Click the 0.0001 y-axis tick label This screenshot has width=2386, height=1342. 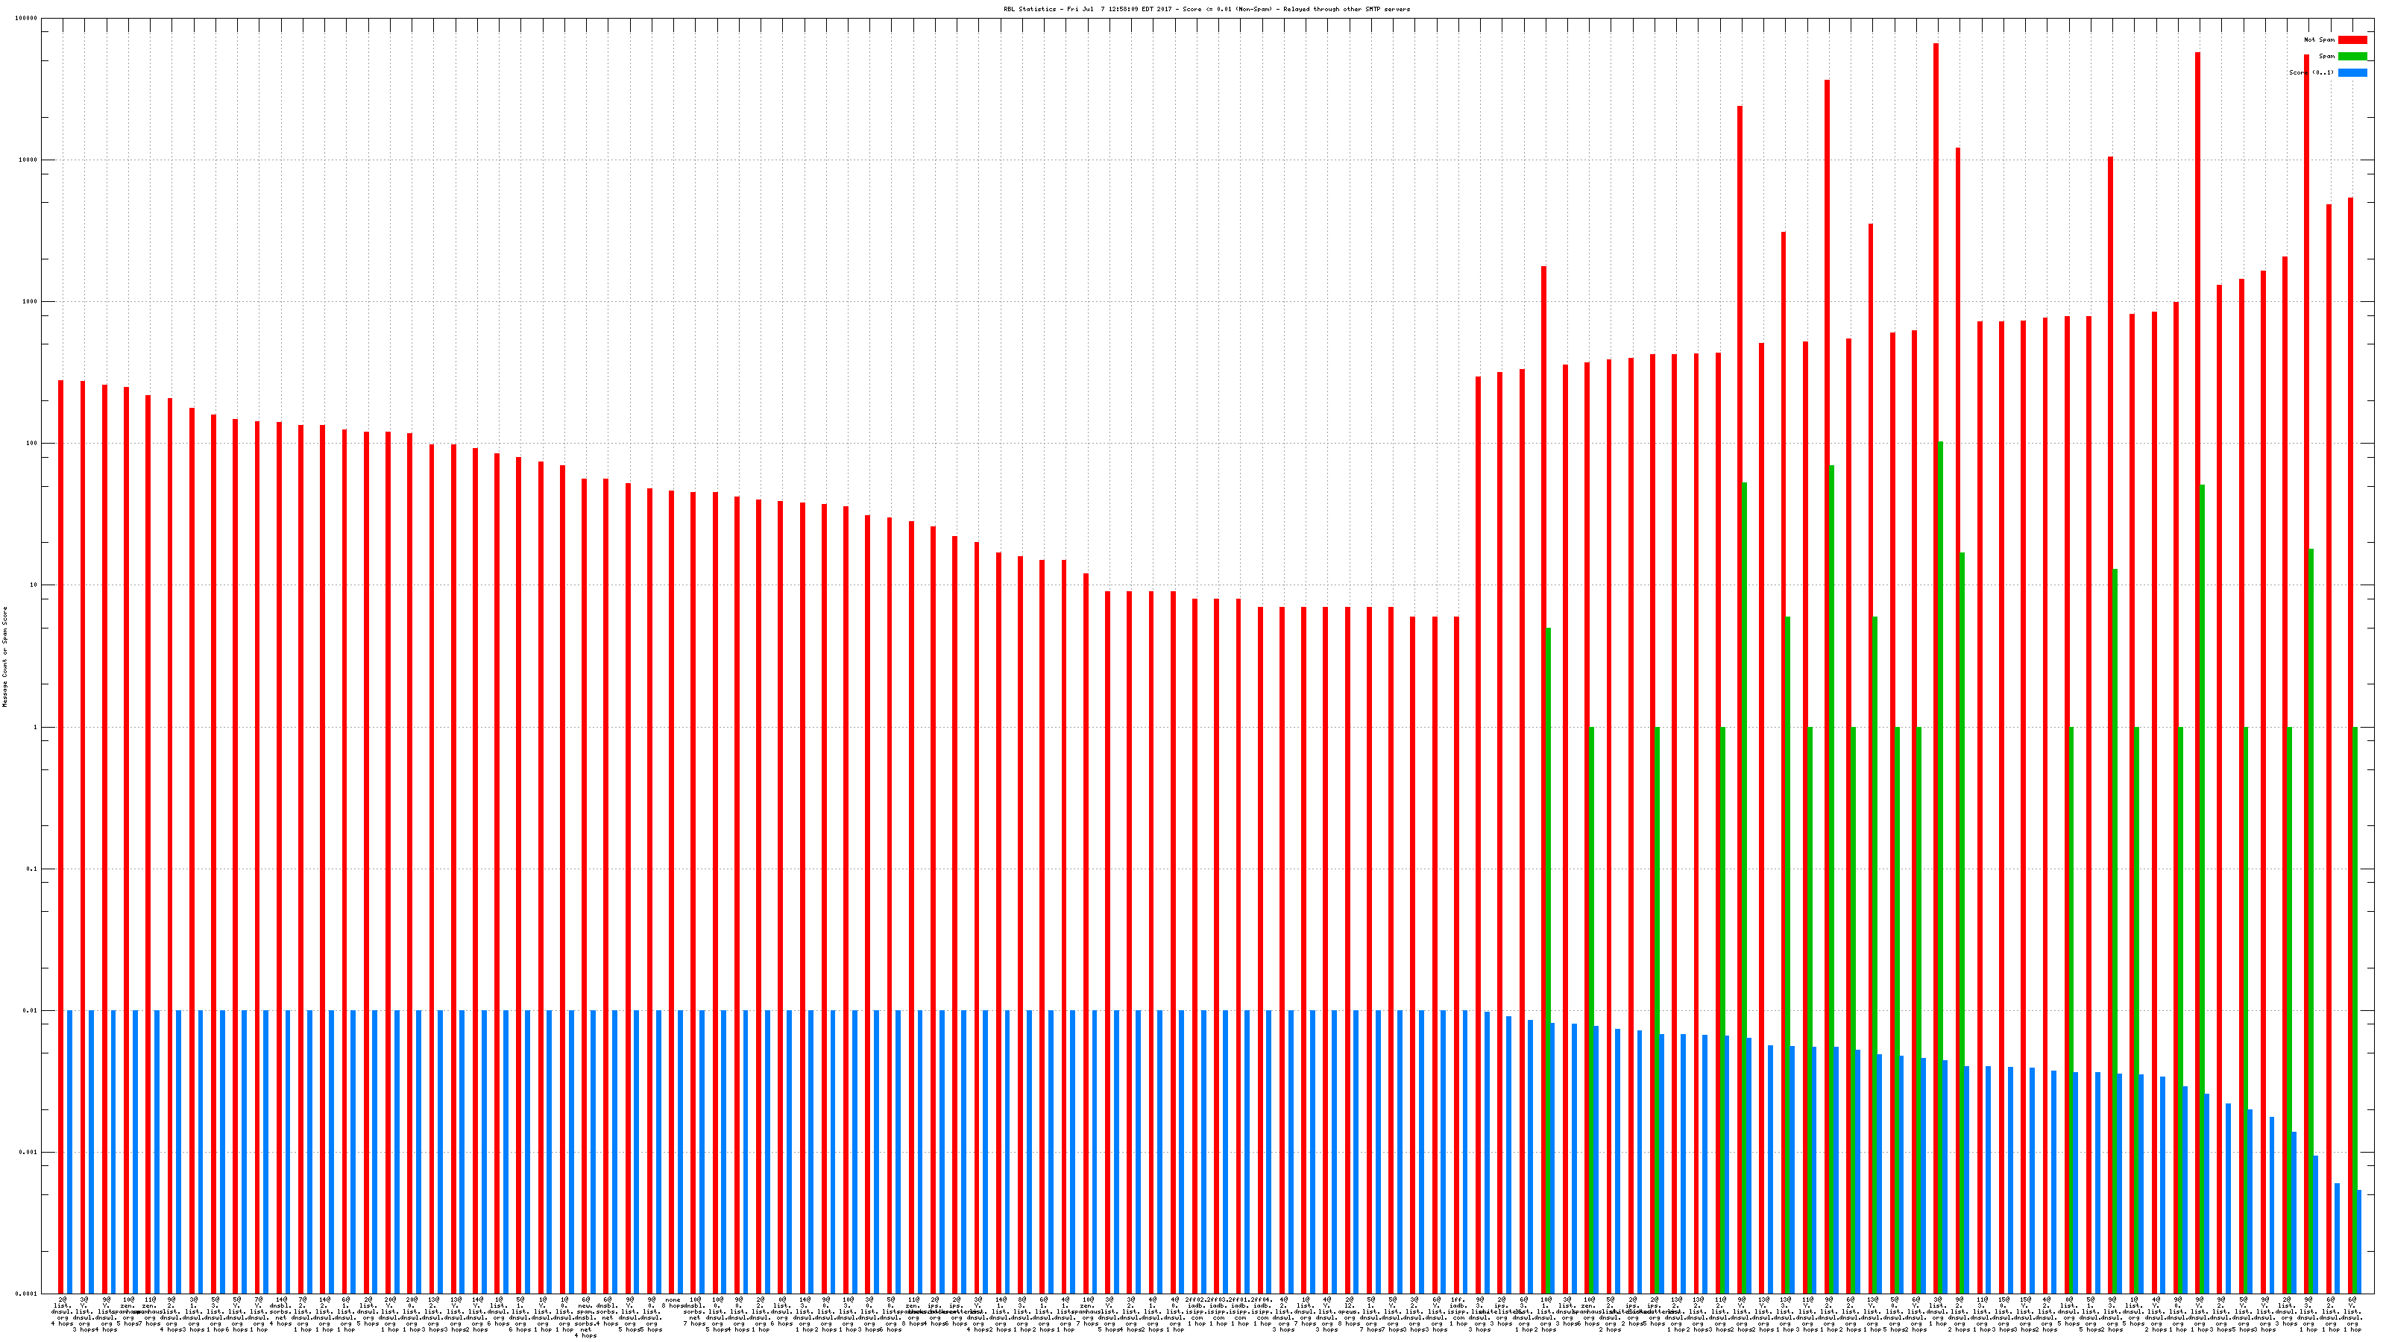[27, 1294]
